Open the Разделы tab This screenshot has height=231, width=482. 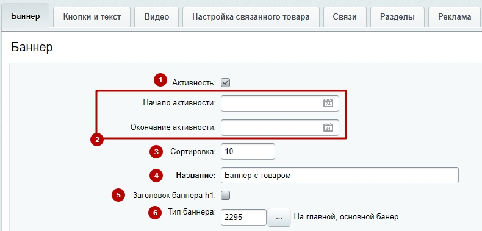(397, 17)
